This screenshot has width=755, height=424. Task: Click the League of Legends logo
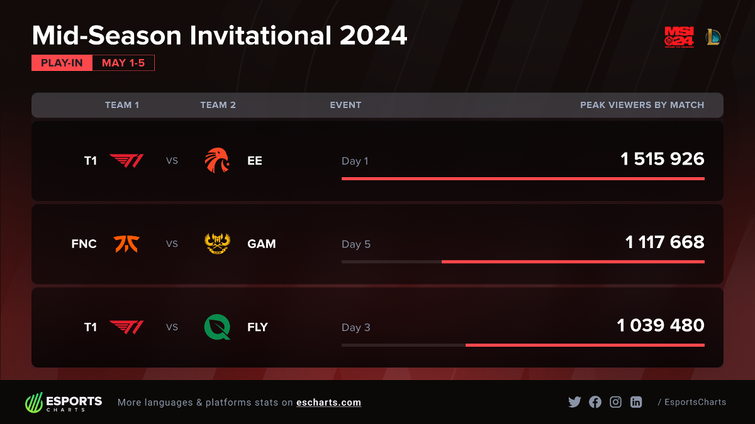click(x=713, y=37)
